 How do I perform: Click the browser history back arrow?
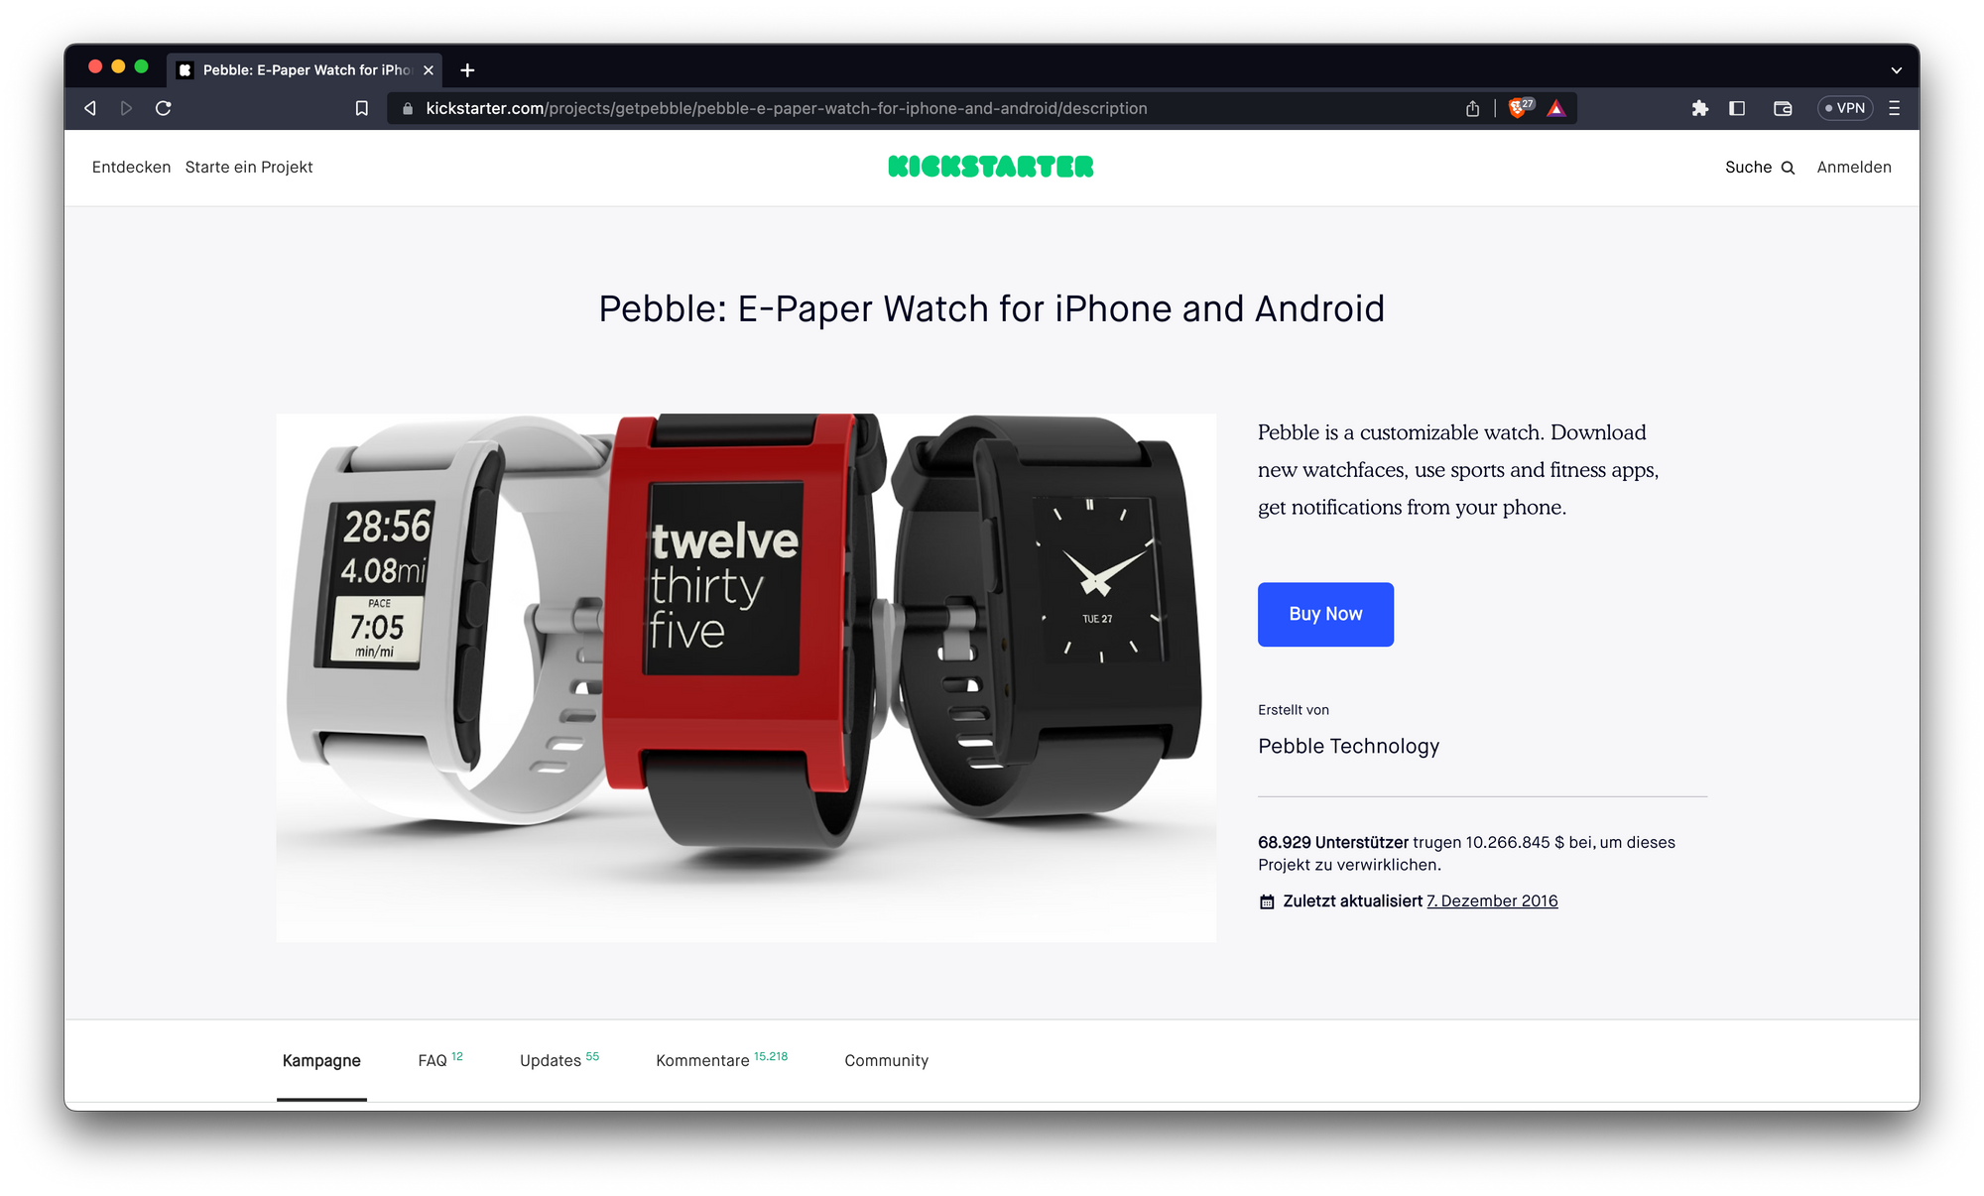coord(90,108)
